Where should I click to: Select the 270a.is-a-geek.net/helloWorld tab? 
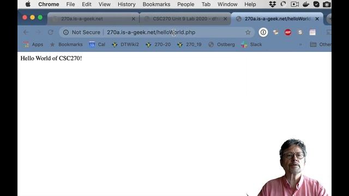pyautogui.click(x=277, y=19)
